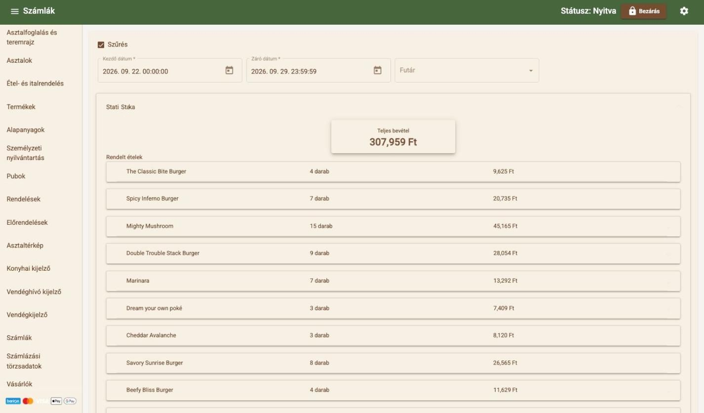Screen dimensions: 704x413
Task: Go to Vásárlók in the sidebar
Action: click(19, 384)
